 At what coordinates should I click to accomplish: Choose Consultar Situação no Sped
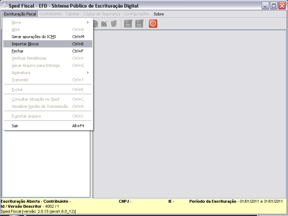pos(48,99)
